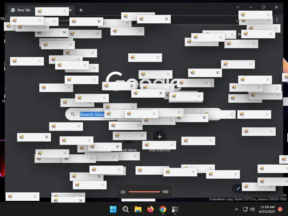
Task: Expand the system tray hidden icons chevron
Action: point(237,209)
